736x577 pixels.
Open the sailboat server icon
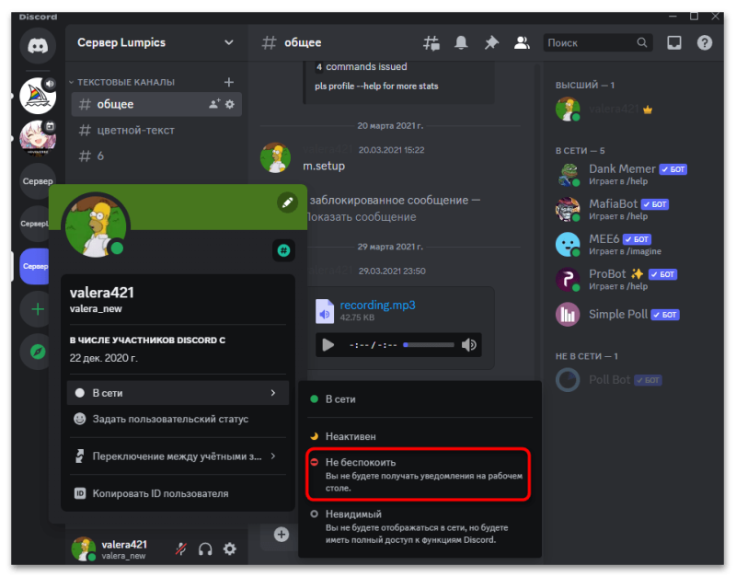click(x=38, y=96)
